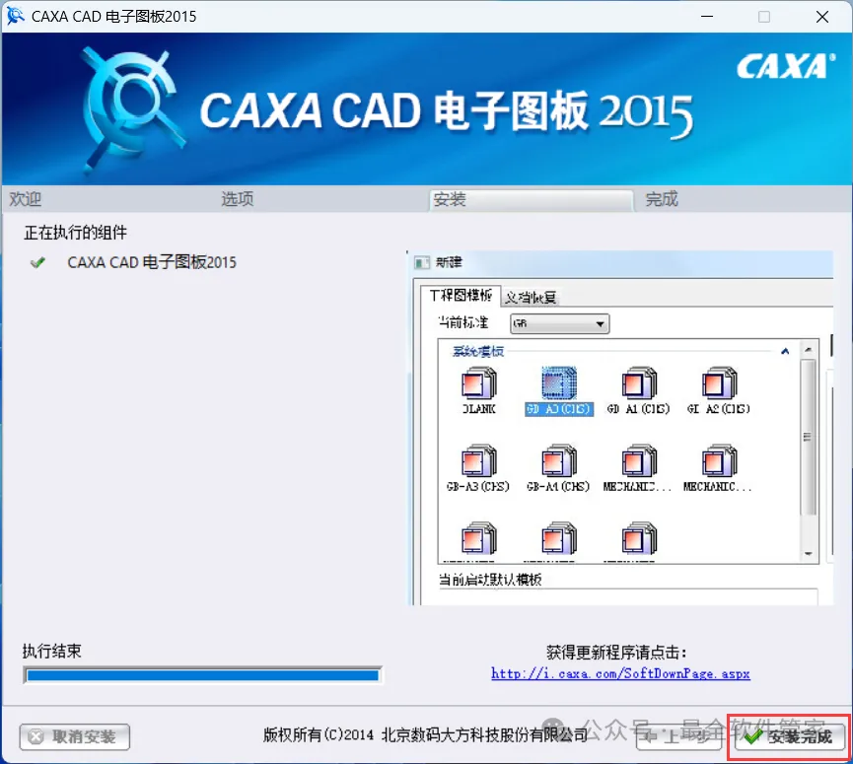Click the 安装完成 finish button

coord(789,736)
